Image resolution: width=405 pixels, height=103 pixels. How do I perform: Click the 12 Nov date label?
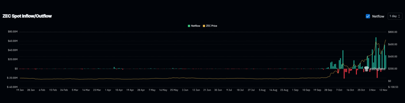pyautogui.click(x=383, y=90)
